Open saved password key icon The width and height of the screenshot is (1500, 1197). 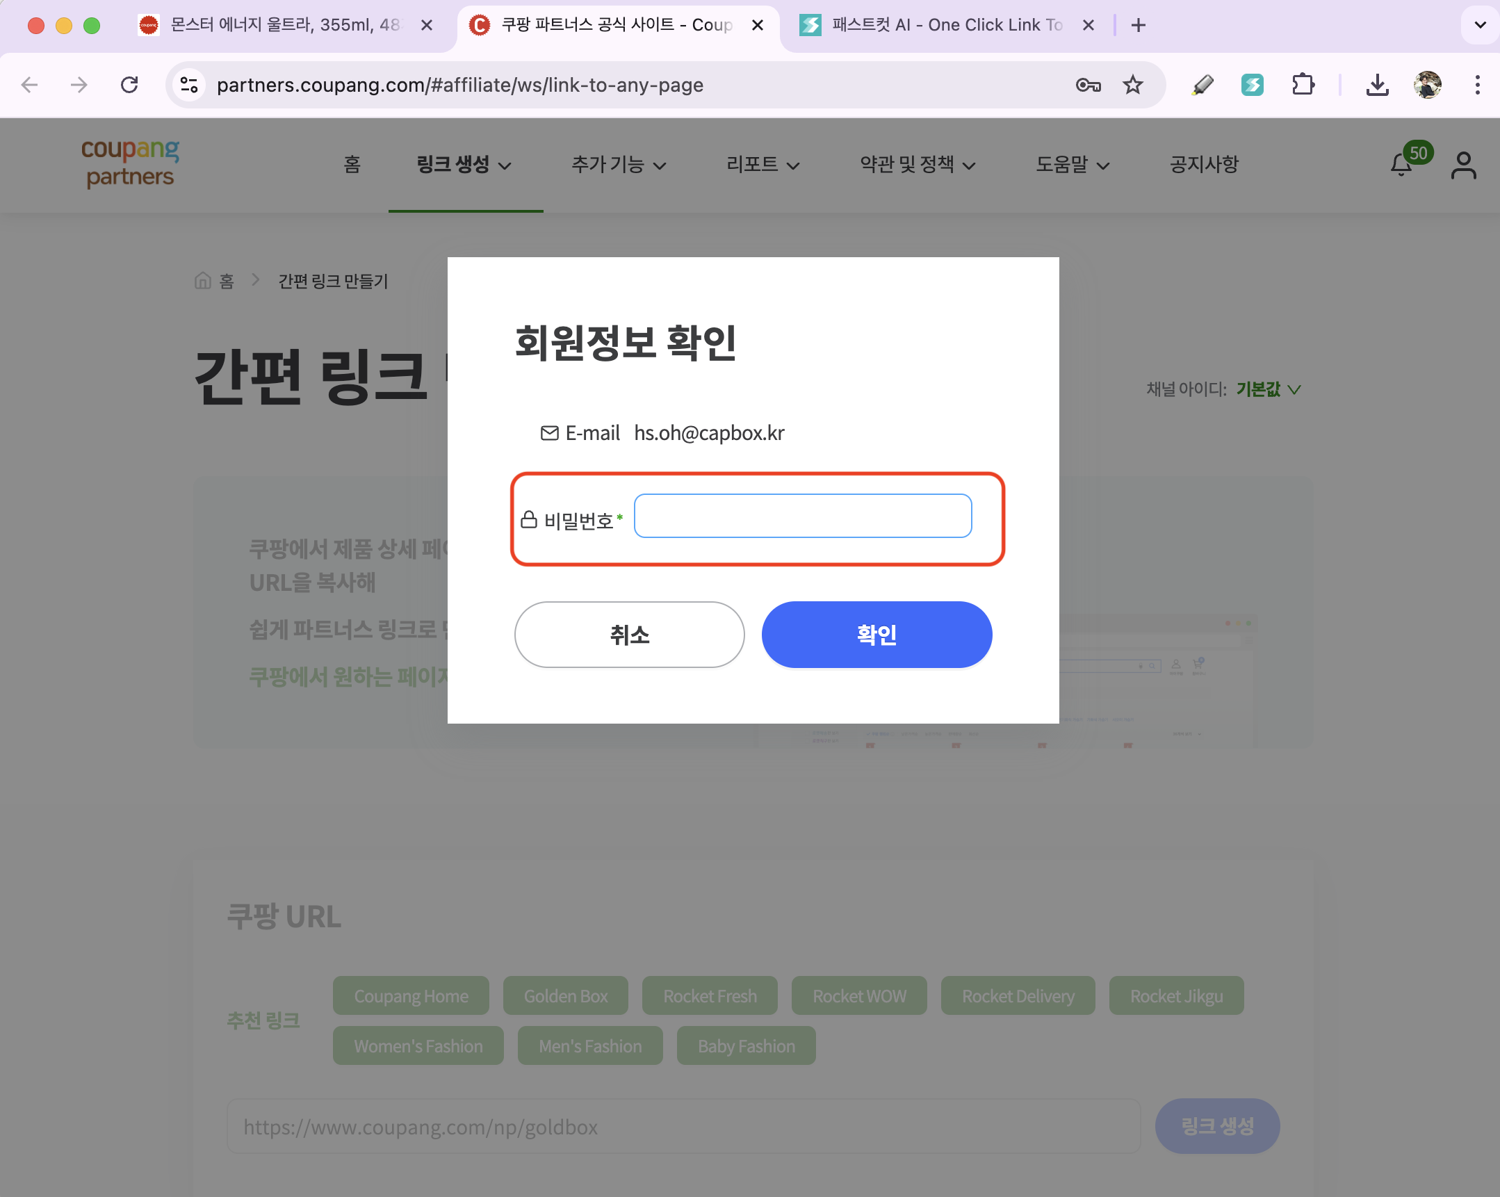pyautogui.click(x=1088, y=85)
